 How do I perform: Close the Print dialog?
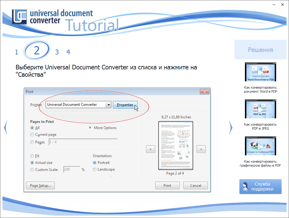[205, 91]
